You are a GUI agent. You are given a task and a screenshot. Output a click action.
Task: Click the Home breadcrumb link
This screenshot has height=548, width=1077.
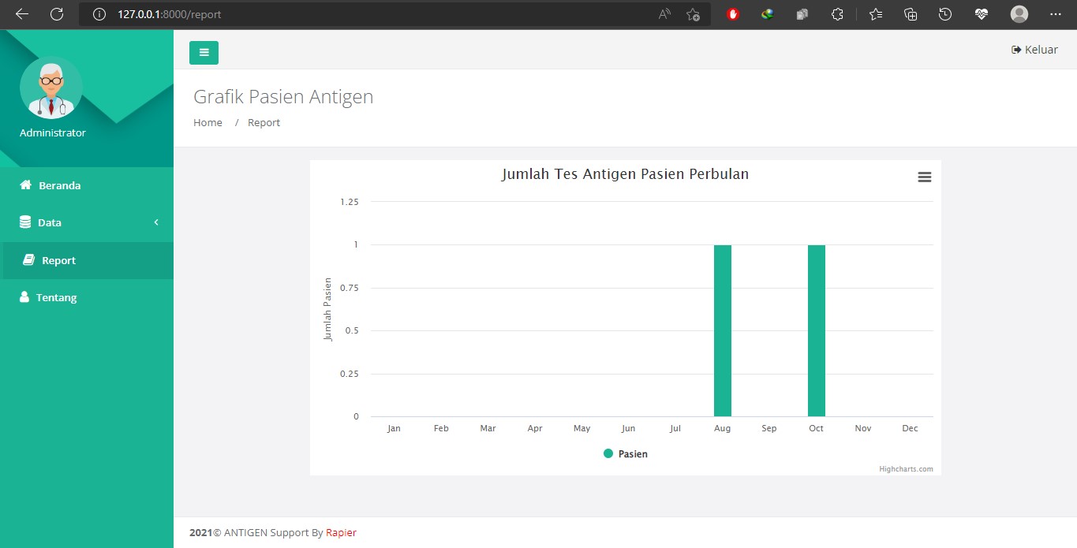click(x=208, y=123)
